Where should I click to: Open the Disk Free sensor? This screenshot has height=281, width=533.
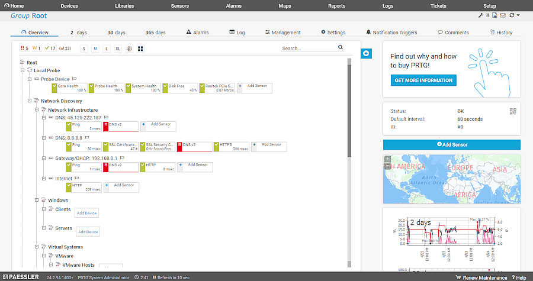[180, 88]
